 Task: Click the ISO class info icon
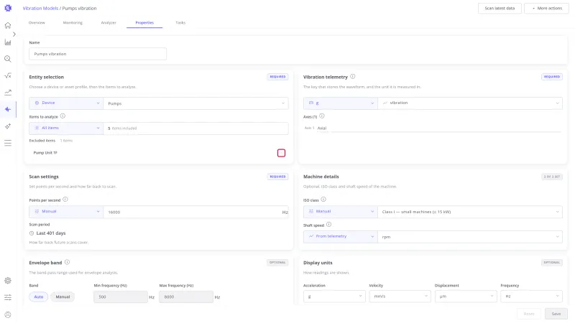click(x=323, y=200)
